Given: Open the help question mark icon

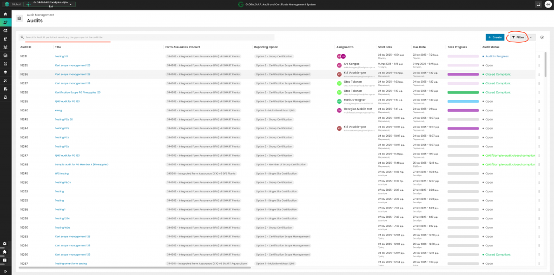Looking at the screenshot, I should click(5, 260).
